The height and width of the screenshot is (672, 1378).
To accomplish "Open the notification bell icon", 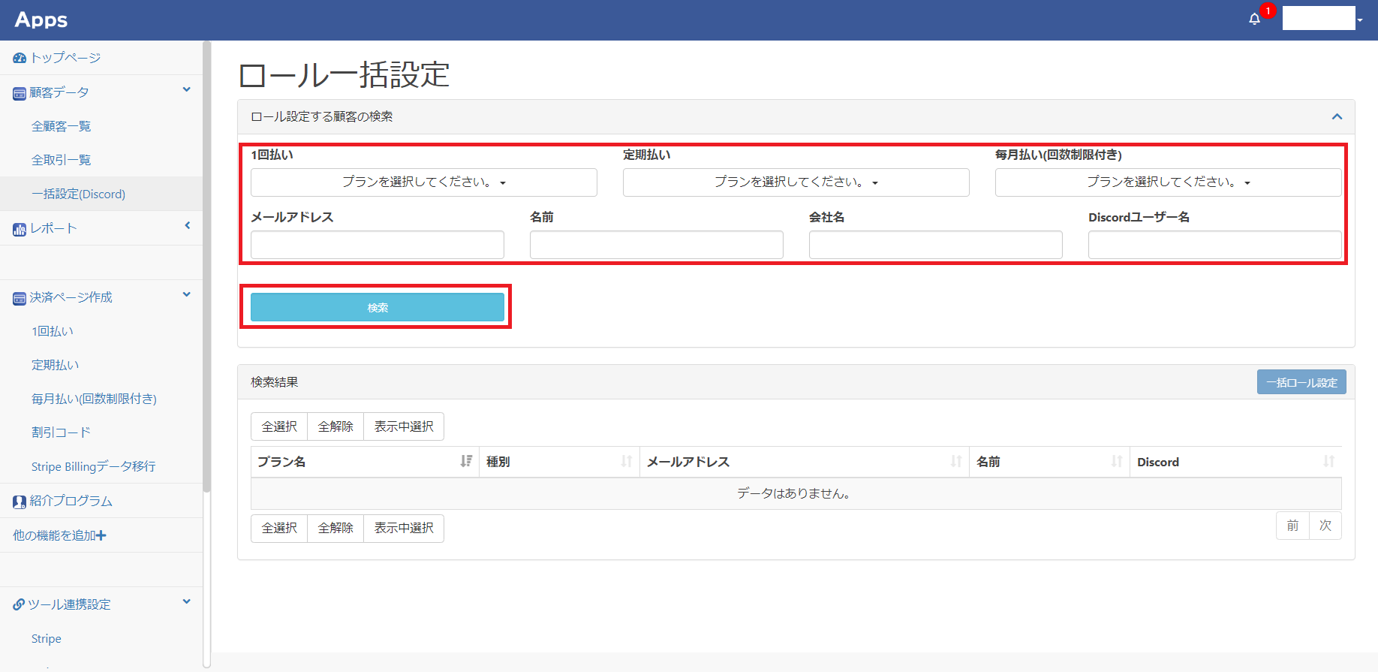I will (x=1254, y=19).
